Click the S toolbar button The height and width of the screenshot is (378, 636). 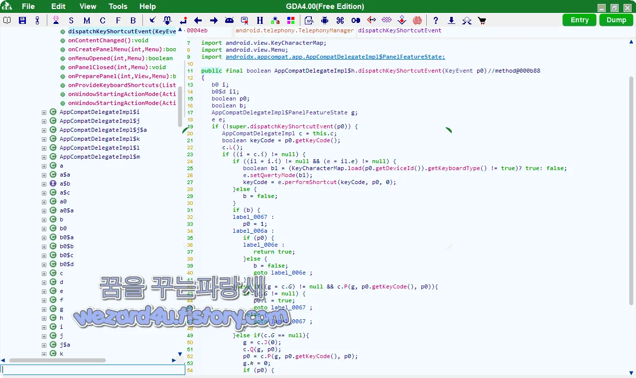[71, 20]
